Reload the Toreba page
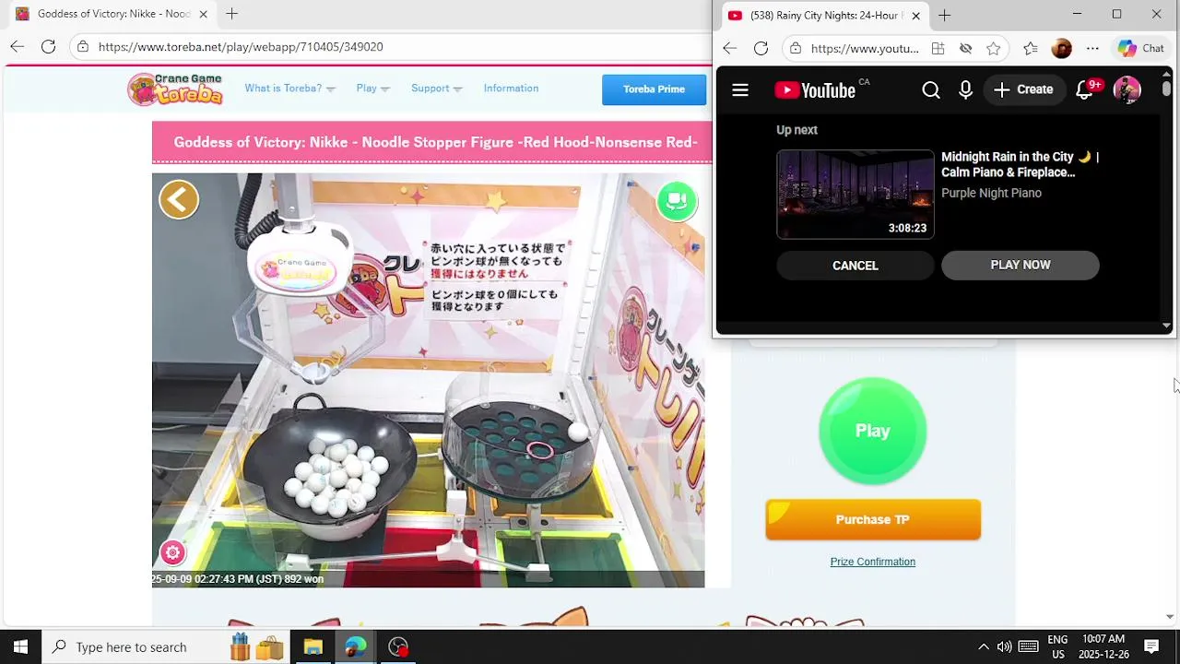This screenshot has width=1180, height=664. click(x=48, y=46)
